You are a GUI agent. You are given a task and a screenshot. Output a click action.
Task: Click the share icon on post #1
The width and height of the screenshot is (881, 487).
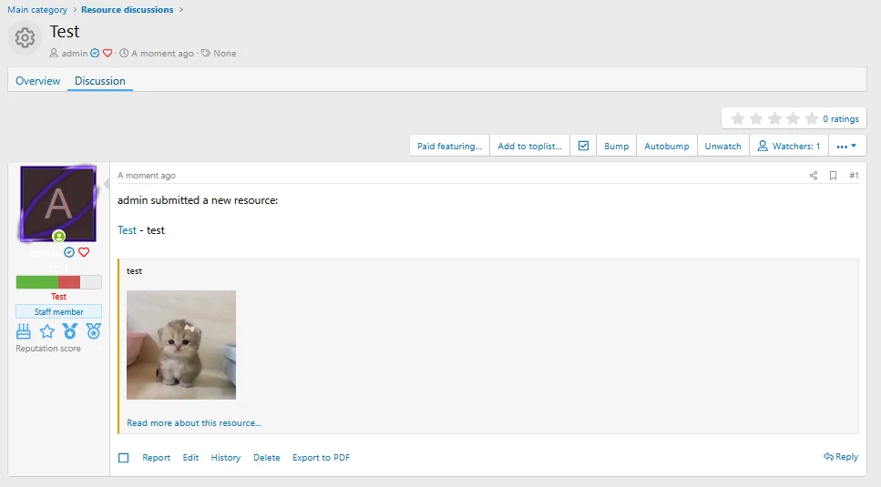tap(814, 176)
